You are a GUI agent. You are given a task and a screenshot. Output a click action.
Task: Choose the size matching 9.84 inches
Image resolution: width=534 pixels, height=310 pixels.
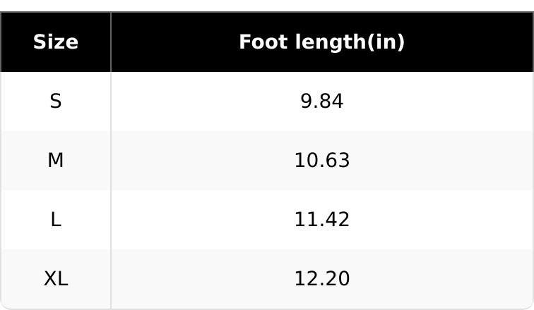point(56,101)
